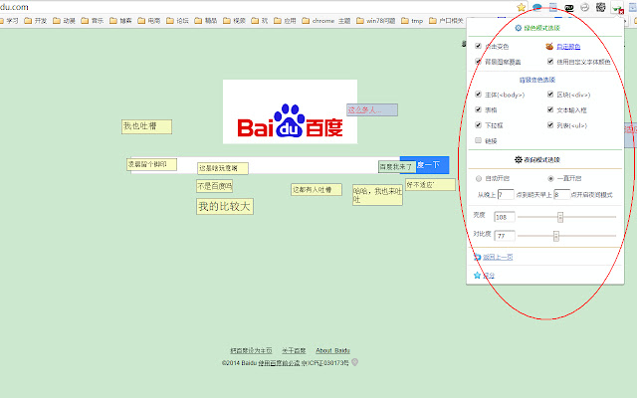The height and width of the screenshot is (398, 637).
Task: Click the '关于百度' footer link
Action: click(294, 350)
